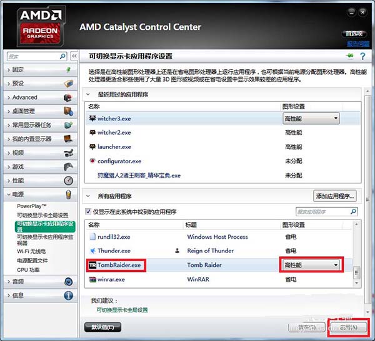
Task: Click the TombRaider.exe TR icon
Action: 92,265
